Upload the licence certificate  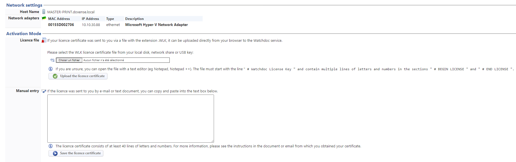[78, 76]
